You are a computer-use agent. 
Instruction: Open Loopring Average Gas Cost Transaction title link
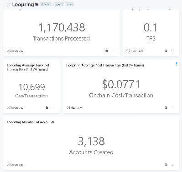28,67
